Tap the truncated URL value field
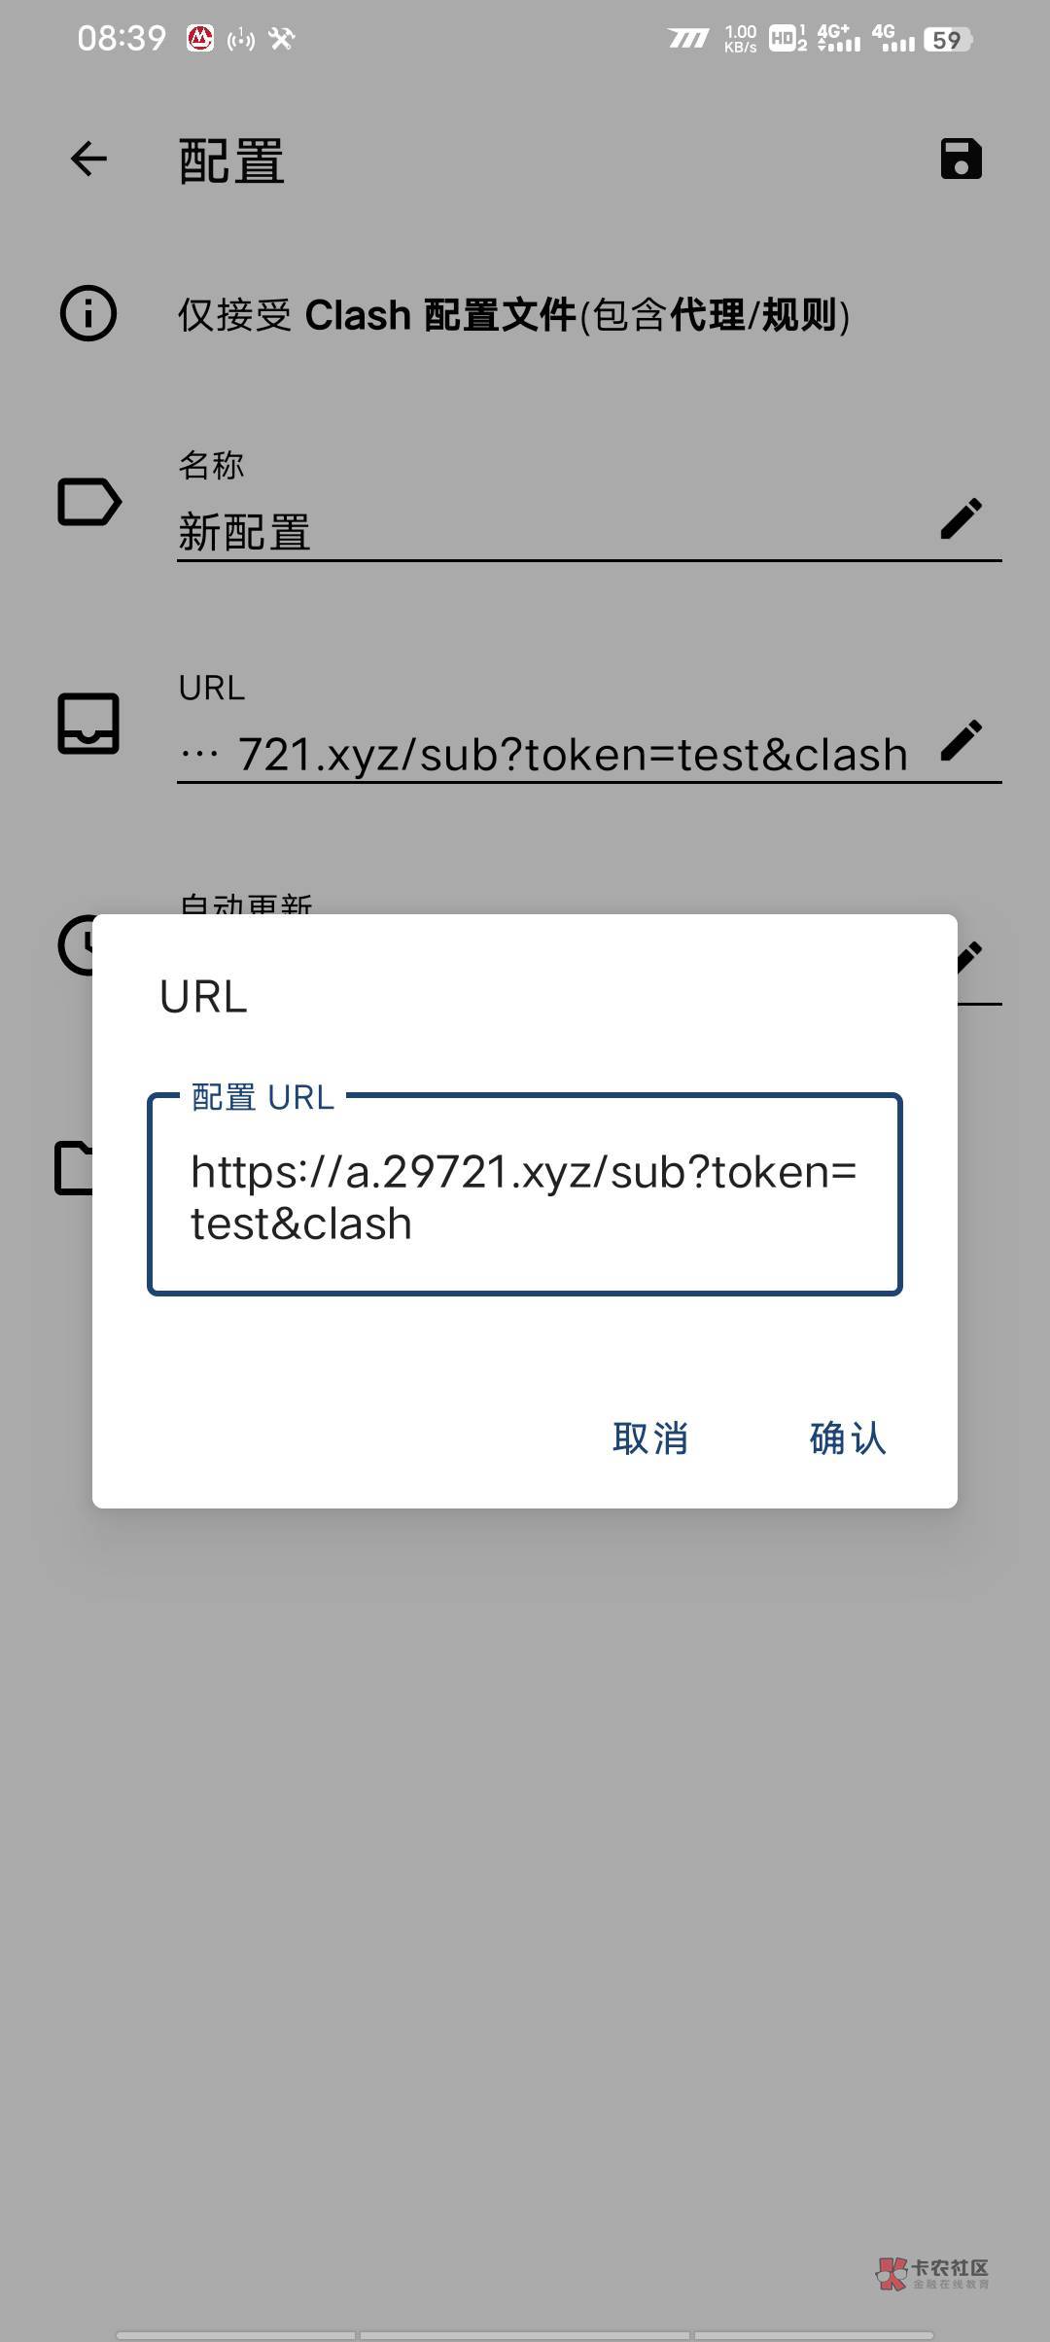Viewport: 1050px width, 2342px height. coord(544,754)
